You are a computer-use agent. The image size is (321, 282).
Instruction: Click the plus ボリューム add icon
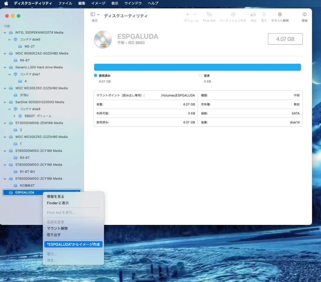(187, 14)
